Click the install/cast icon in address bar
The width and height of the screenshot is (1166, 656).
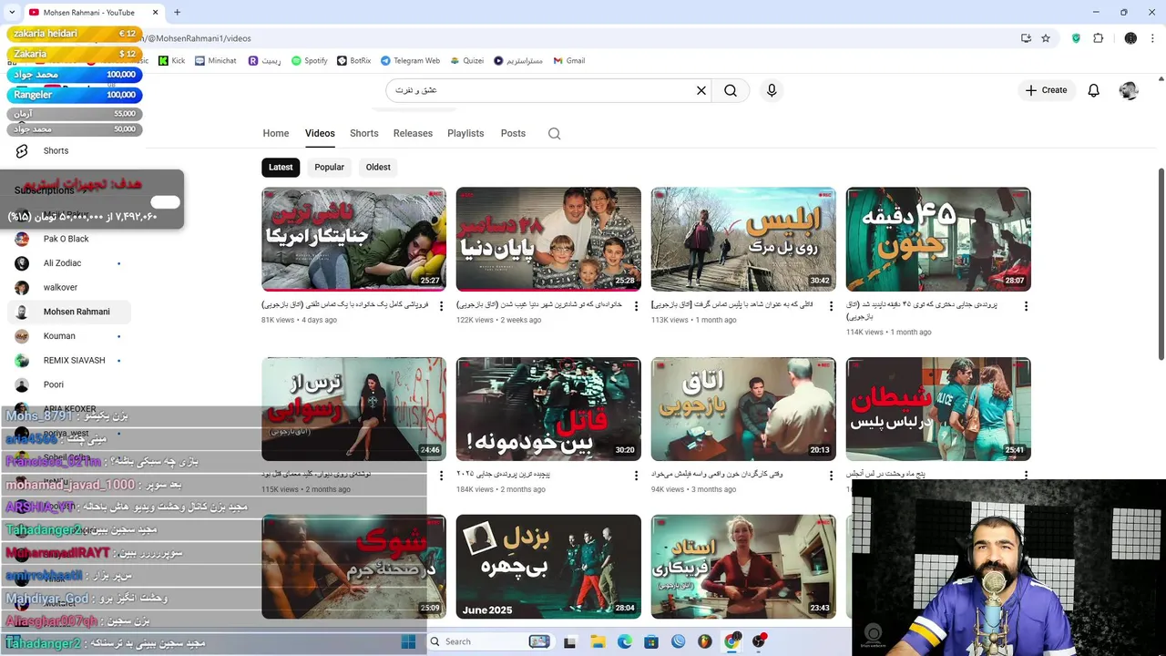(1026, 38)
